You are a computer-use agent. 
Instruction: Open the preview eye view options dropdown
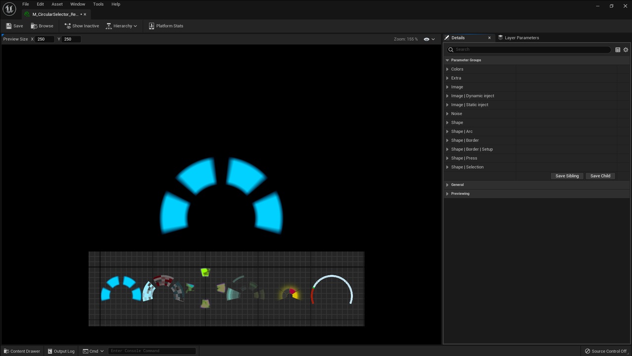tap(429, 39)
